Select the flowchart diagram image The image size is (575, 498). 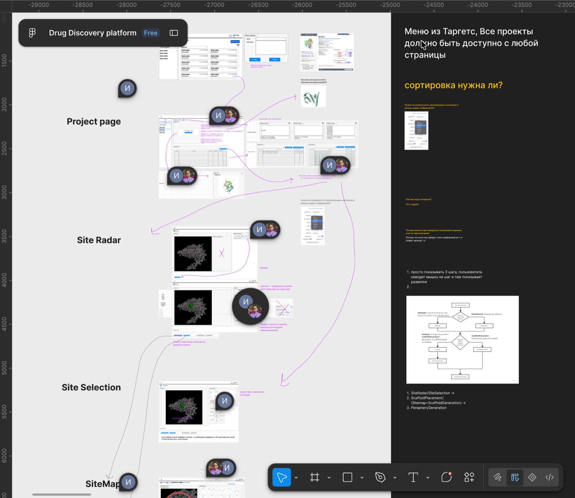click(x=462, y=340)
